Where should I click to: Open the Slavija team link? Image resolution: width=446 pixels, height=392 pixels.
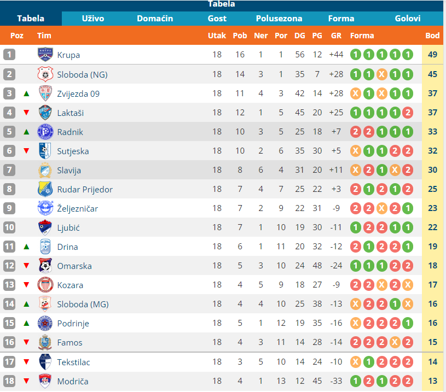click(x=69, y=170)
